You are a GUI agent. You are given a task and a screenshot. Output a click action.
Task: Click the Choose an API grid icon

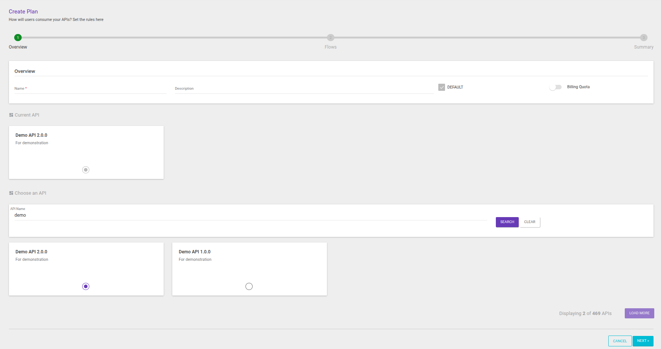coord(11,193)
